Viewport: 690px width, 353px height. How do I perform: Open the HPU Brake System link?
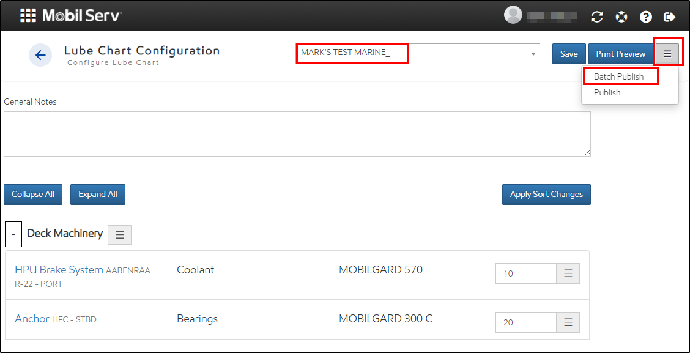click(x=57, y=270)
